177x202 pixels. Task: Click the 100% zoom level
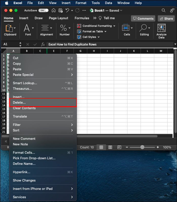tap(167, 147)
